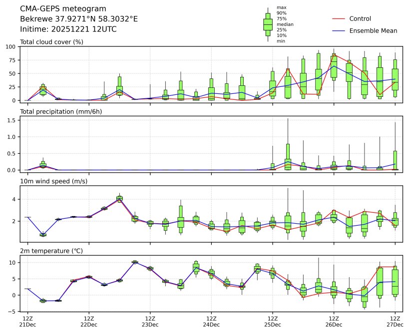Click the 12Z 27Dec axis tick label
This screenshot has width=409, height=333.
395,322
